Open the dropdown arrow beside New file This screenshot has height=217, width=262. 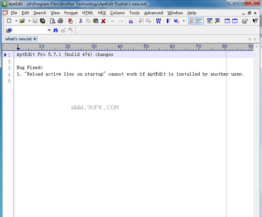click(16, 21)
